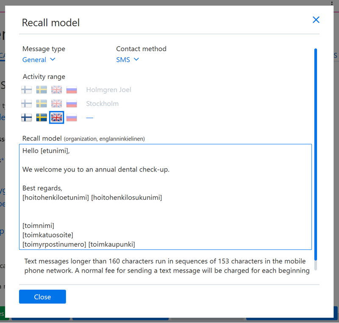Select Finnish flag in Holmgren Joel row
Image resolution: width=339 pixels, height=323 pixels.
click(x=27, y=90)
